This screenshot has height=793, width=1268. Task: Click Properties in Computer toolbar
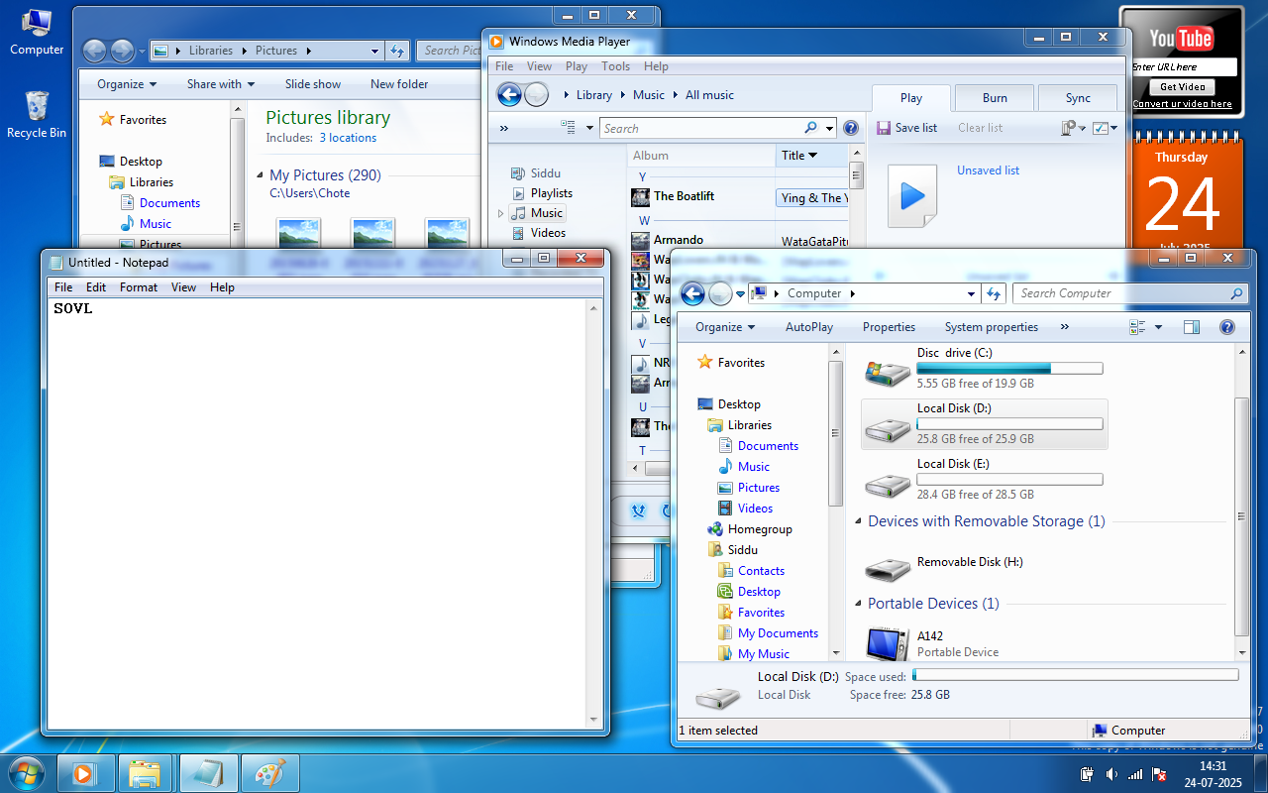889,327
